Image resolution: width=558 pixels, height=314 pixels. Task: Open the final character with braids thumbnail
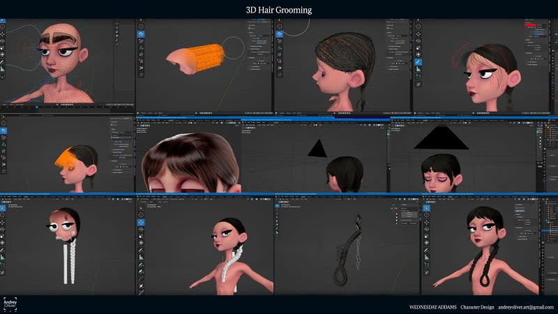(x=490, y=246)
